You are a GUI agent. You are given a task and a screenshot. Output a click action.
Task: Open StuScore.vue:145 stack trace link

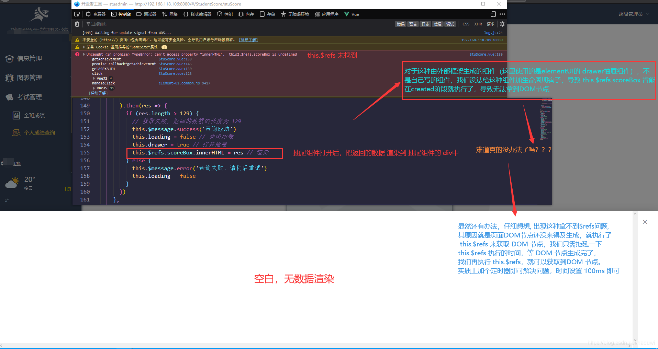click(175, 64)
